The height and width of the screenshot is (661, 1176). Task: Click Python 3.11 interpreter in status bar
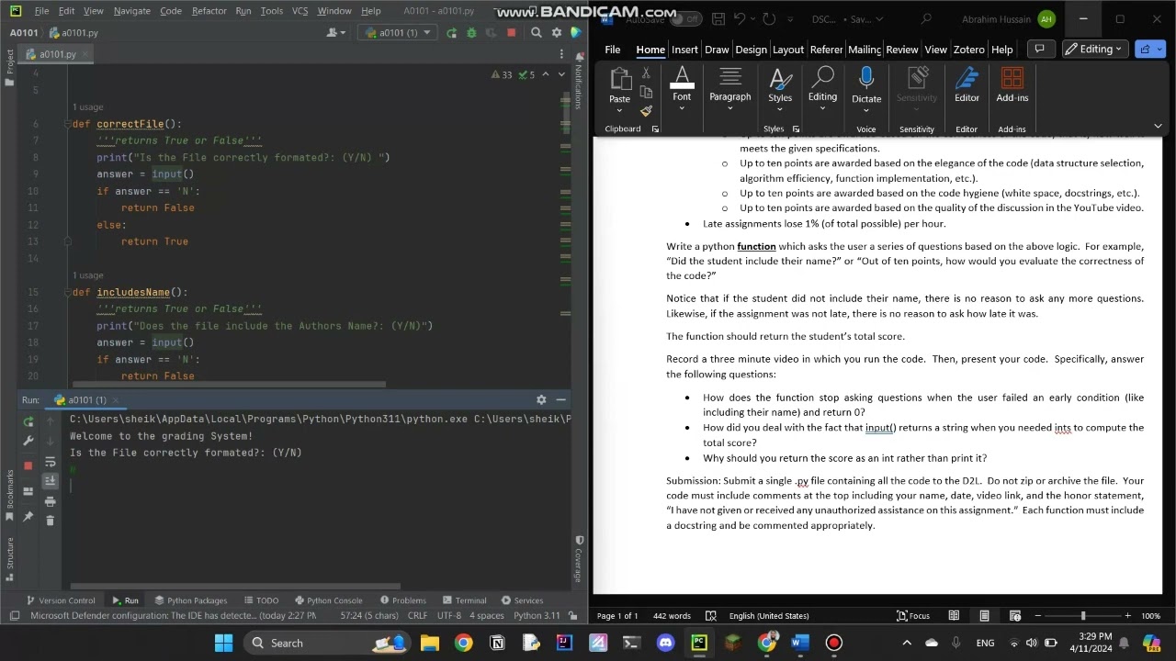[537, 616]
